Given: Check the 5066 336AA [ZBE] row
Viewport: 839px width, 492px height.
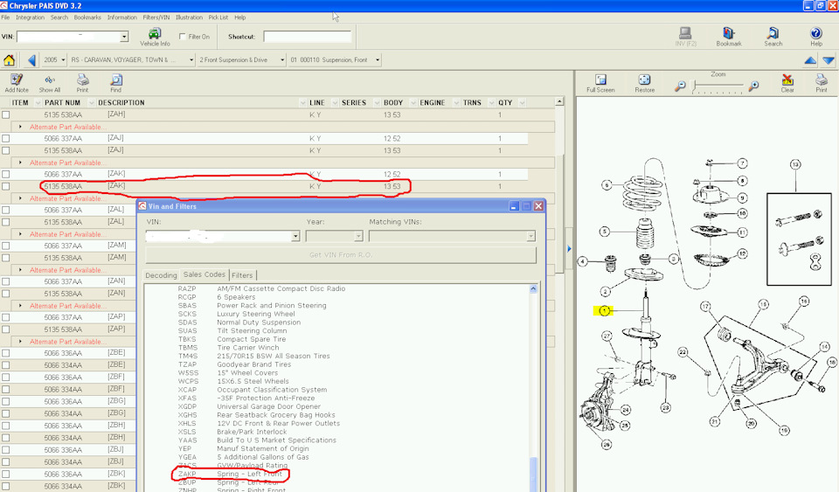Looking at the screenshot, I should tap(6, 353).
